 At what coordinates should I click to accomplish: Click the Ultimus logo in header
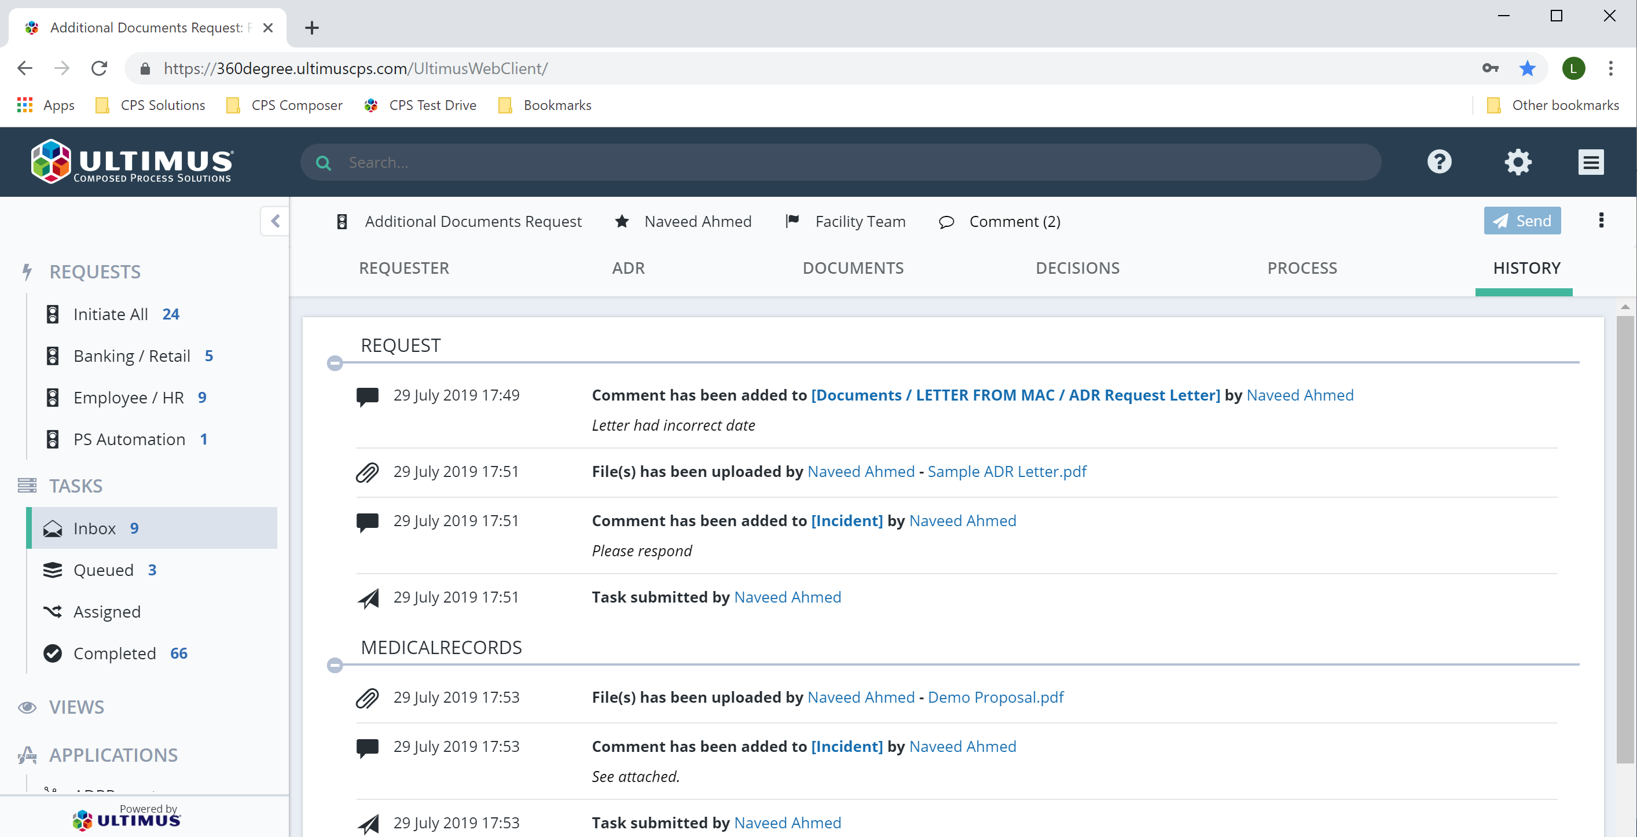click(132, 161)
